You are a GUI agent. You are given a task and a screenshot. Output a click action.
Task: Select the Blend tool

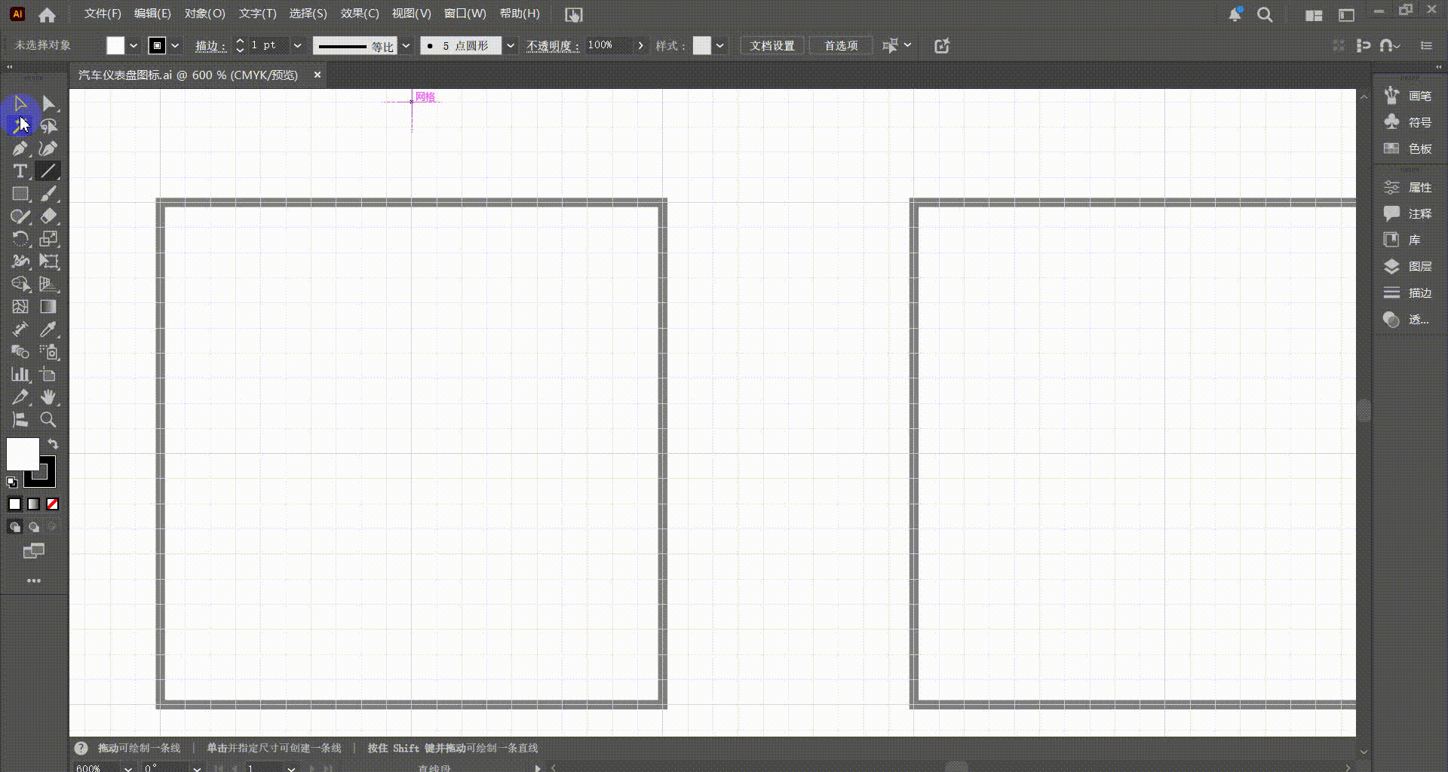(x=20, y=352)
